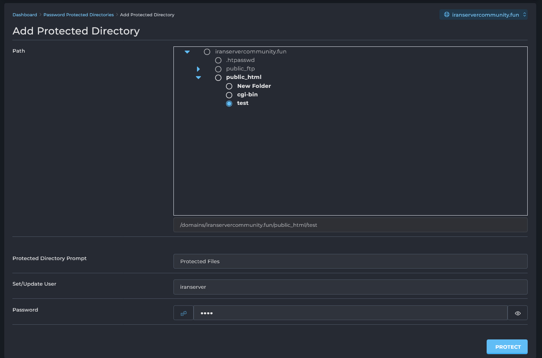
Task: Open Password Protected Directories breadcrumb
Action: click(79, 15)
